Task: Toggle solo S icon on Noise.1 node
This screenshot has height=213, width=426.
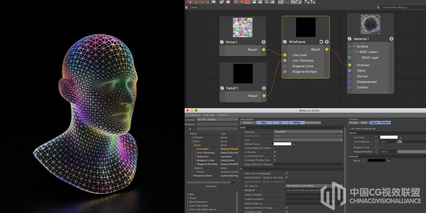Action: (263, 42)
